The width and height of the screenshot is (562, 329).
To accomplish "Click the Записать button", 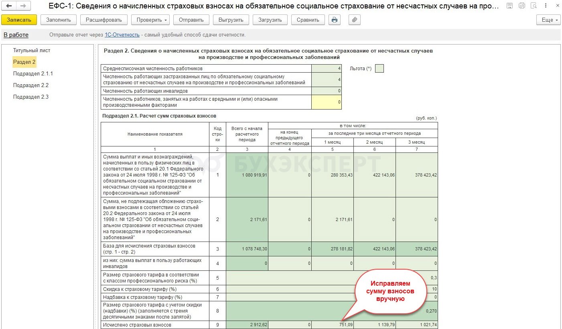I will 19,20.
